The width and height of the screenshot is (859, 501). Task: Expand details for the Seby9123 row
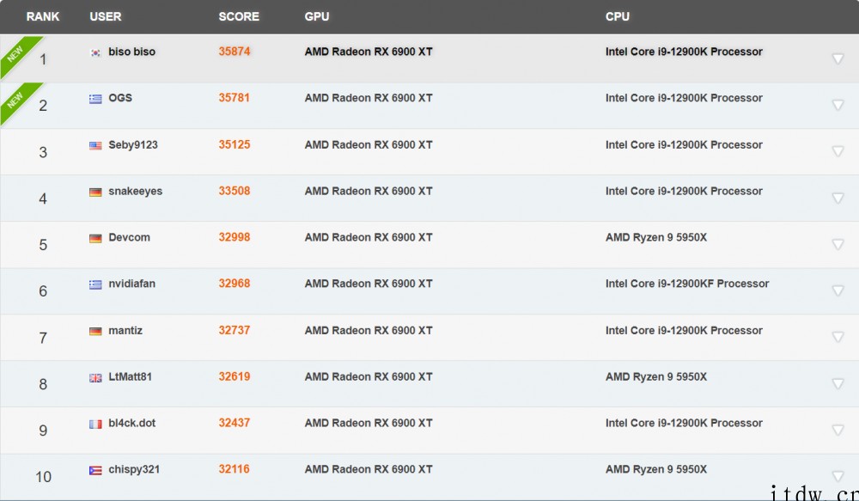(838, 151)
